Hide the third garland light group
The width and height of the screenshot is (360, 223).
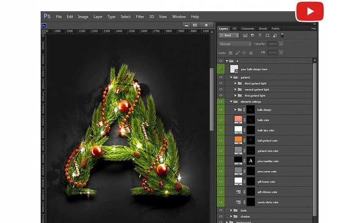click(221, 83)
